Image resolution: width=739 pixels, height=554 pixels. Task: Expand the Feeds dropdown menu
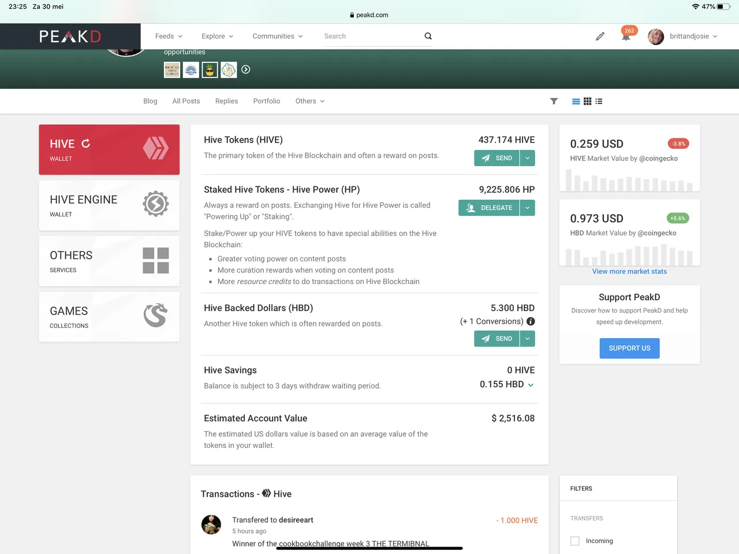(169, 36)
